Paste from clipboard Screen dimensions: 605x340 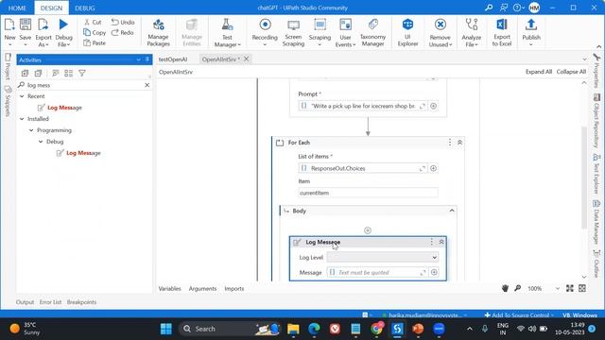(x=95, y=43)
